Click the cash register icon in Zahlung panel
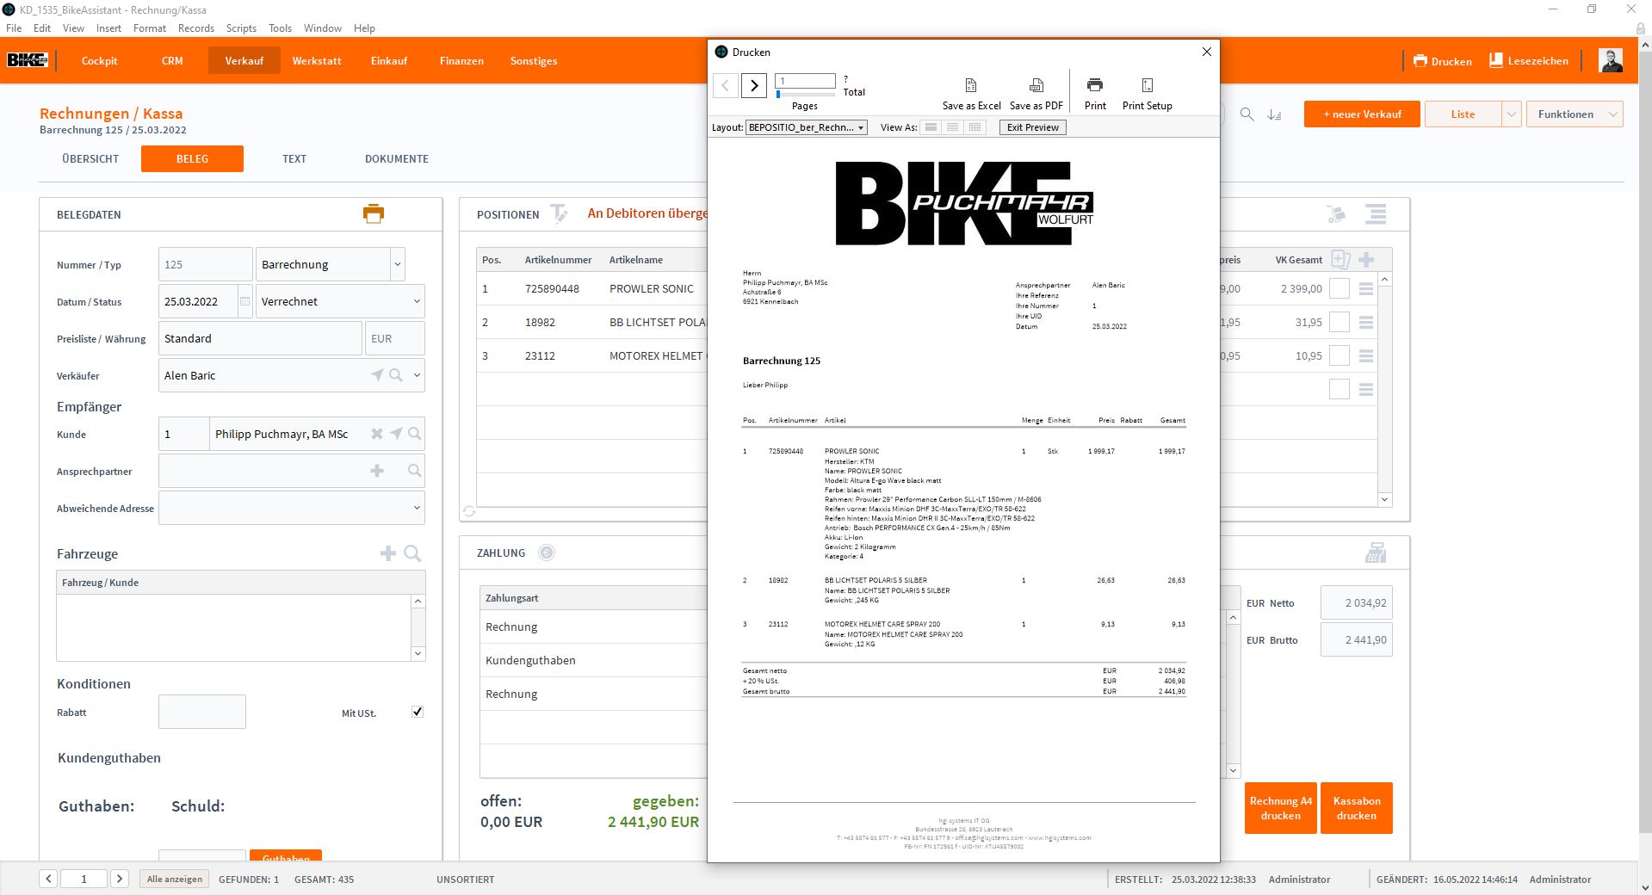Screen dimensions: 1652x895 (x=1376, y=552)
